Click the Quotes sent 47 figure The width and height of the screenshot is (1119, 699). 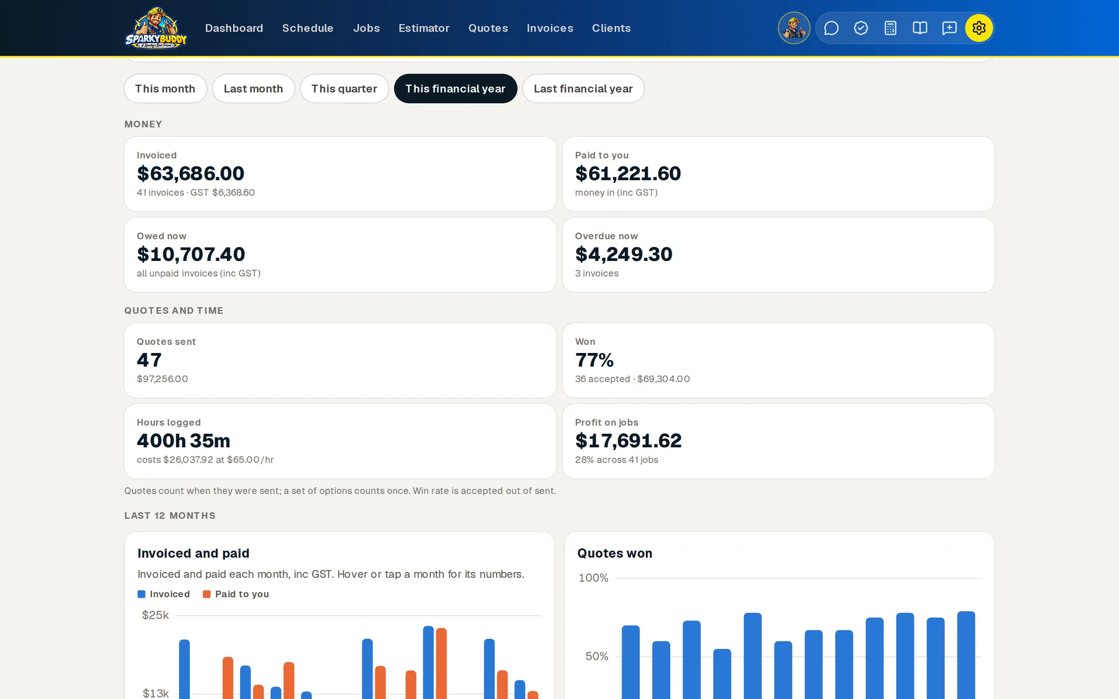pos(149,360)
